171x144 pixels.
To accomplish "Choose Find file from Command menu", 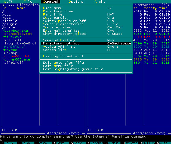I will click(x=53, y=14).
